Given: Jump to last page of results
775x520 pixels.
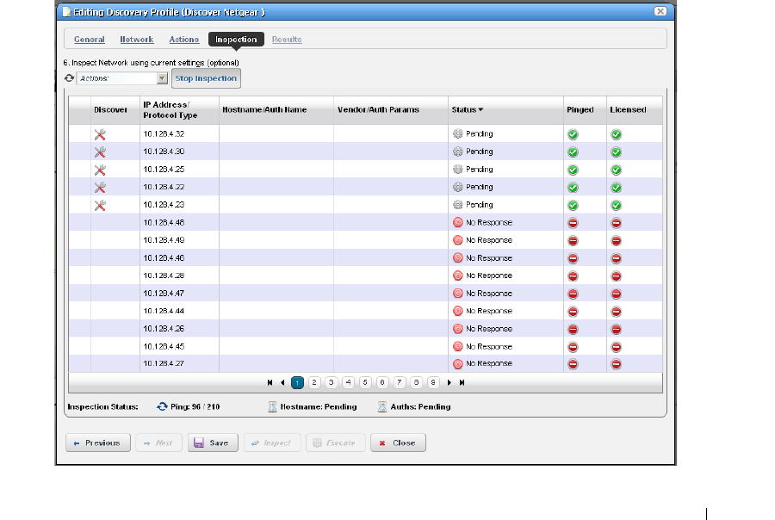Looking at the screenshot, I should [462, 382].
